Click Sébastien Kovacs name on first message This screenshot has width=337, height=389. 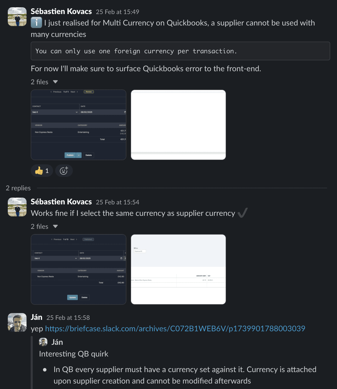(61, 11)
